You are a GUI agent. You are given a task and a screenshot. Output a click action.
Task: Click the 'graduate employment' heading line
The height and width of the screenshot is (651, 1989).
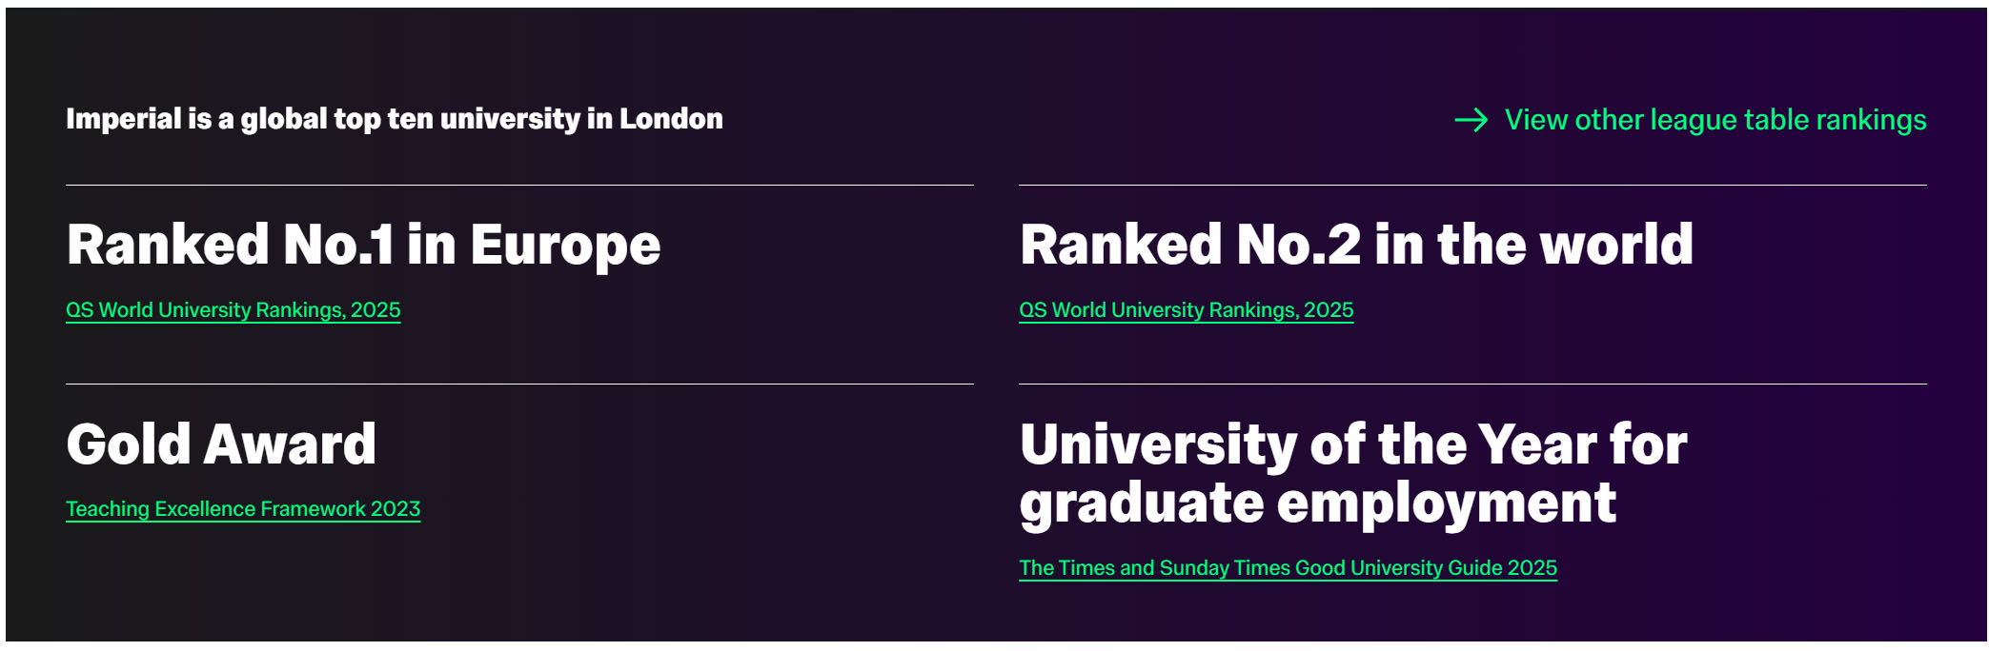pos(1317,503)
